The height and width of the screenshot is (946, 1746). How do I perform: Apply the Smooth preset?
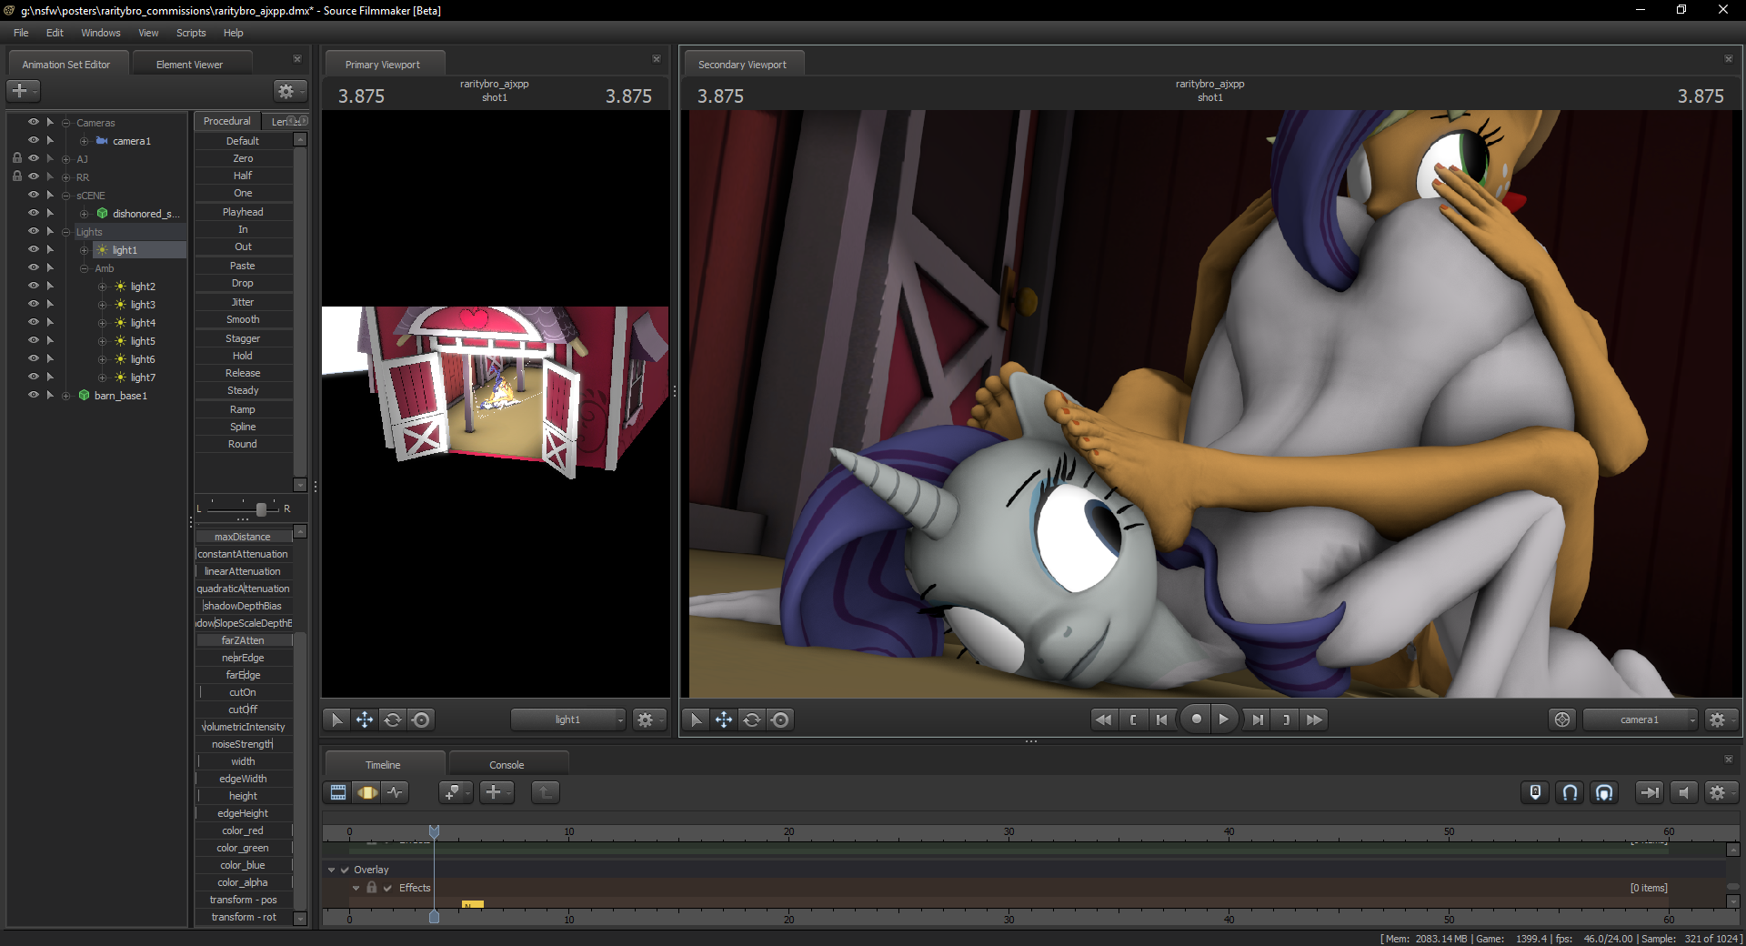(243, 319)
